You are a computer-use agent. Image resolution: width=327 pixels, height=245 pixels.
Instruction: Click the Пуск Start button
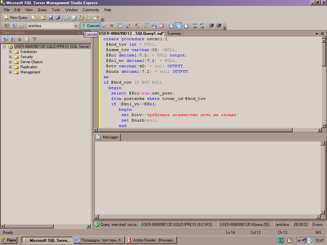click(x=9, y=240)
